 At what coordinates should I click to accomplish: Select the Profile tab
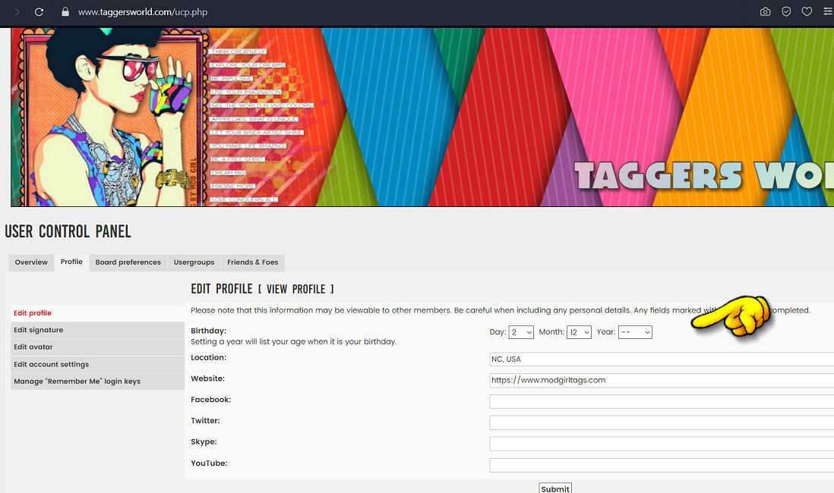coord(71,262)
